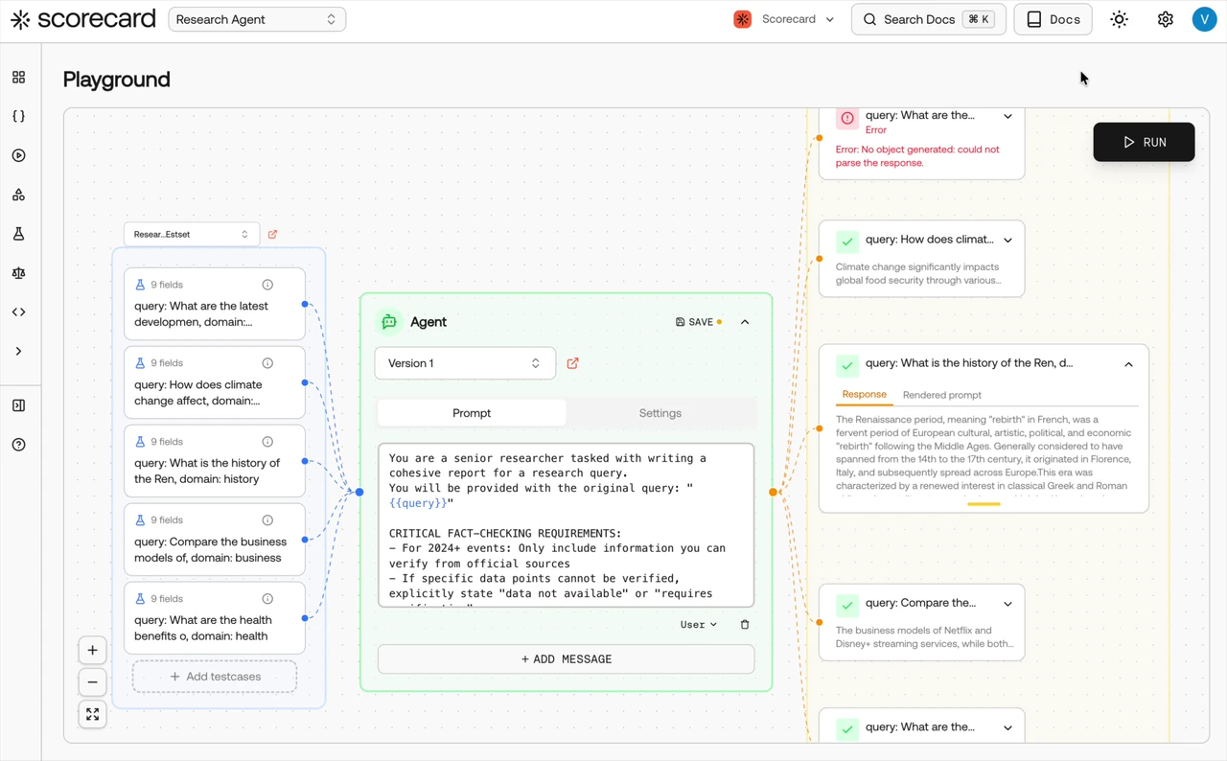Image resolution: width=1227 pixels, height=761 pixels.
Task: Open curly braces icon in sidebar
Action: tap(18, 116)
